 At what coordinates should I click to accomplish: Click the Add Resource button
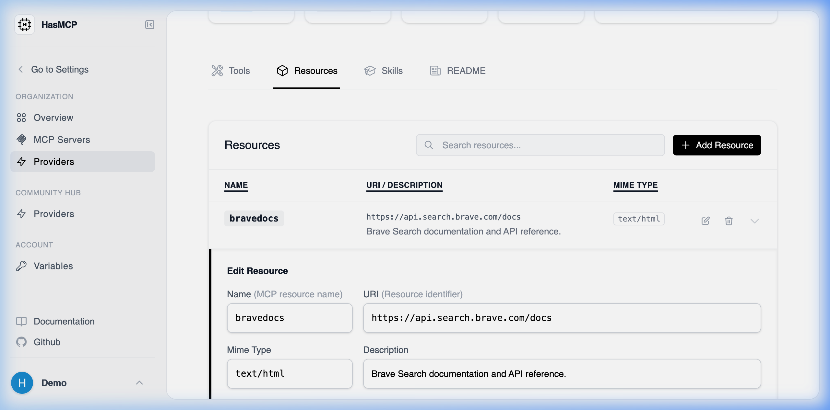point(717,145)
